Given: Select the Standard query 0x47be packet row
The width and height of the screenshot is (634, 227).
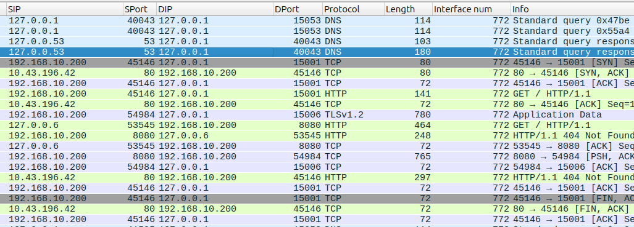Looking at the screenshot, I should click(317, 20).
